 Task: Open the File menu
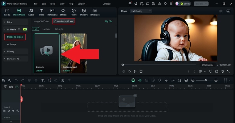click(x=36, y=4)
